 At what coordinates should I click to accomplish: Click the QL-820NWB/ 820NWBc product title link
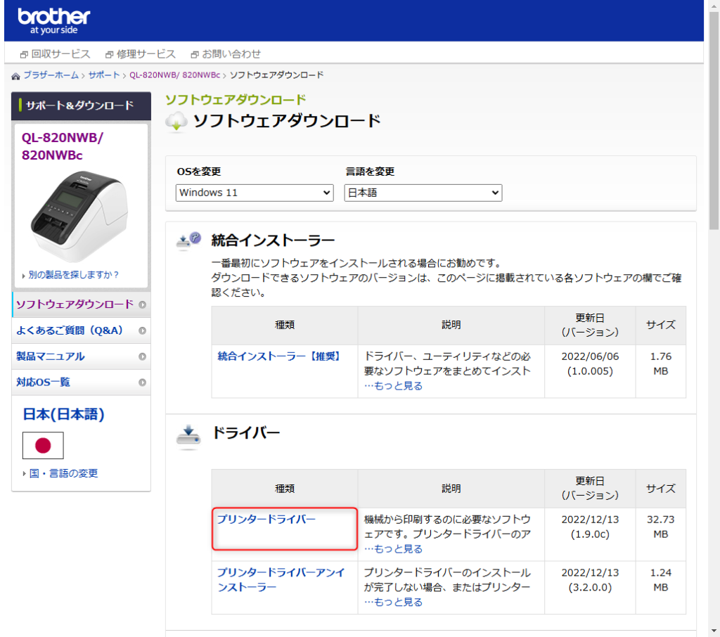tap(63, 146)
